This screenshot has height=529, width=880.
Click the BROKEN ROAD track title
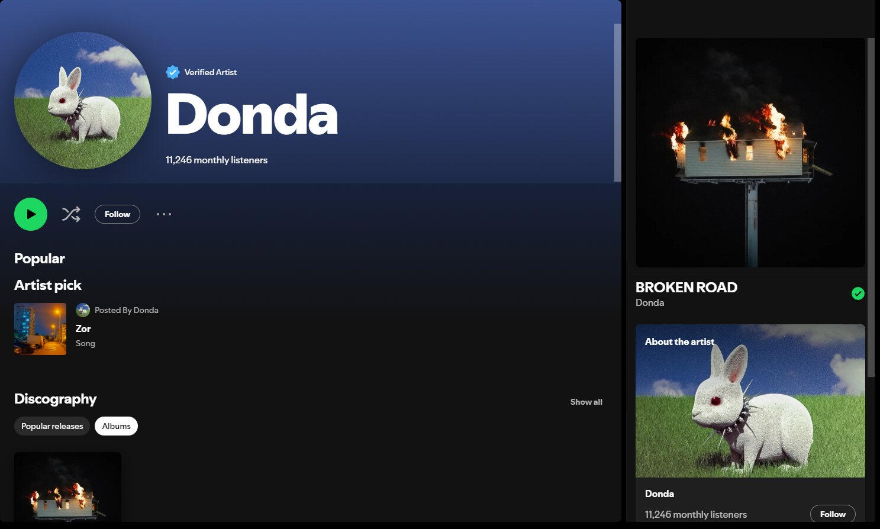[686, 288]
